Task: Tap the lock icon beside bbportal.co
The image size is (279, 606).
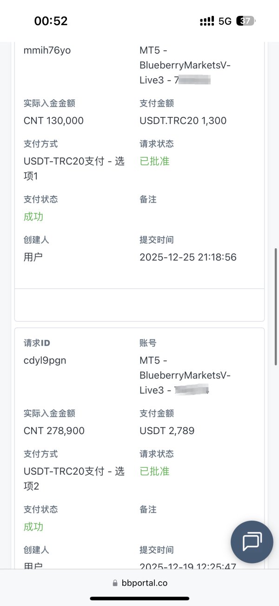Action: (115, 583)
